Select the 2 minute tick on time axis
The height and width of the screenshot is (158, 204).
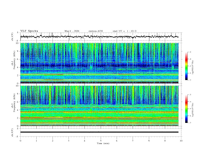(x=53, y=141)
